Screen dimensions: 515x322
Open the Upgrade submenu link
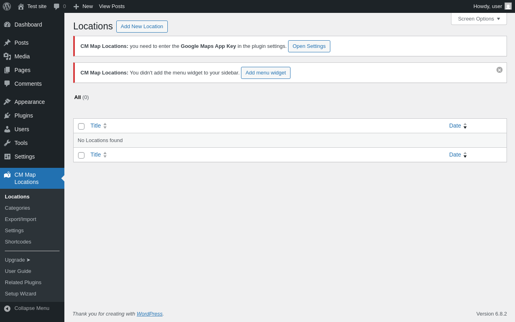point(18,260)
